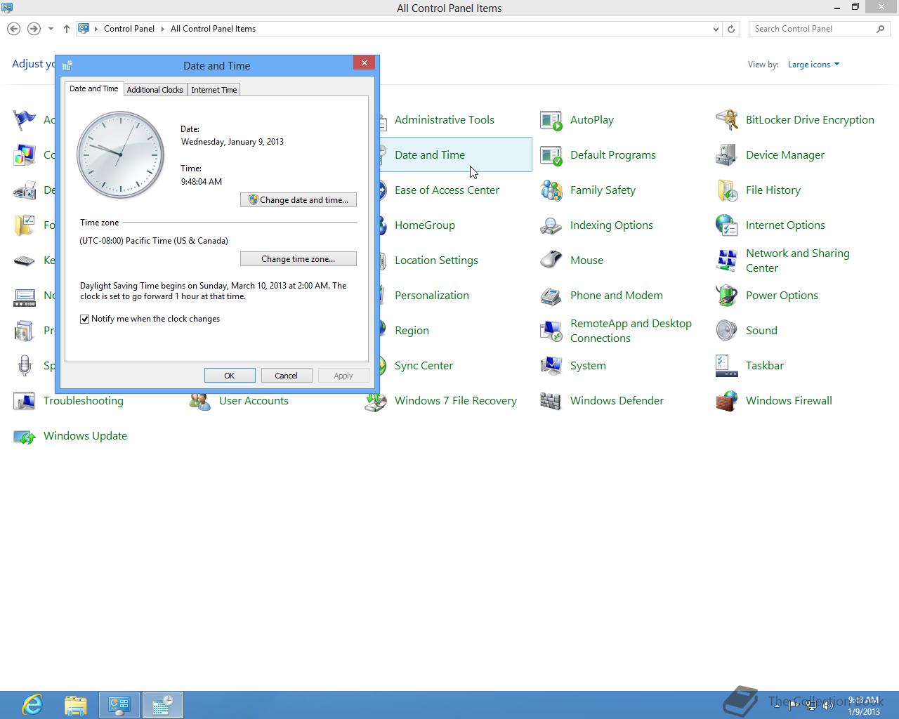Click the Mouse icon
The height and width of the screenshot is (719, 899).
pyautogui.click(x=551, y=260)
